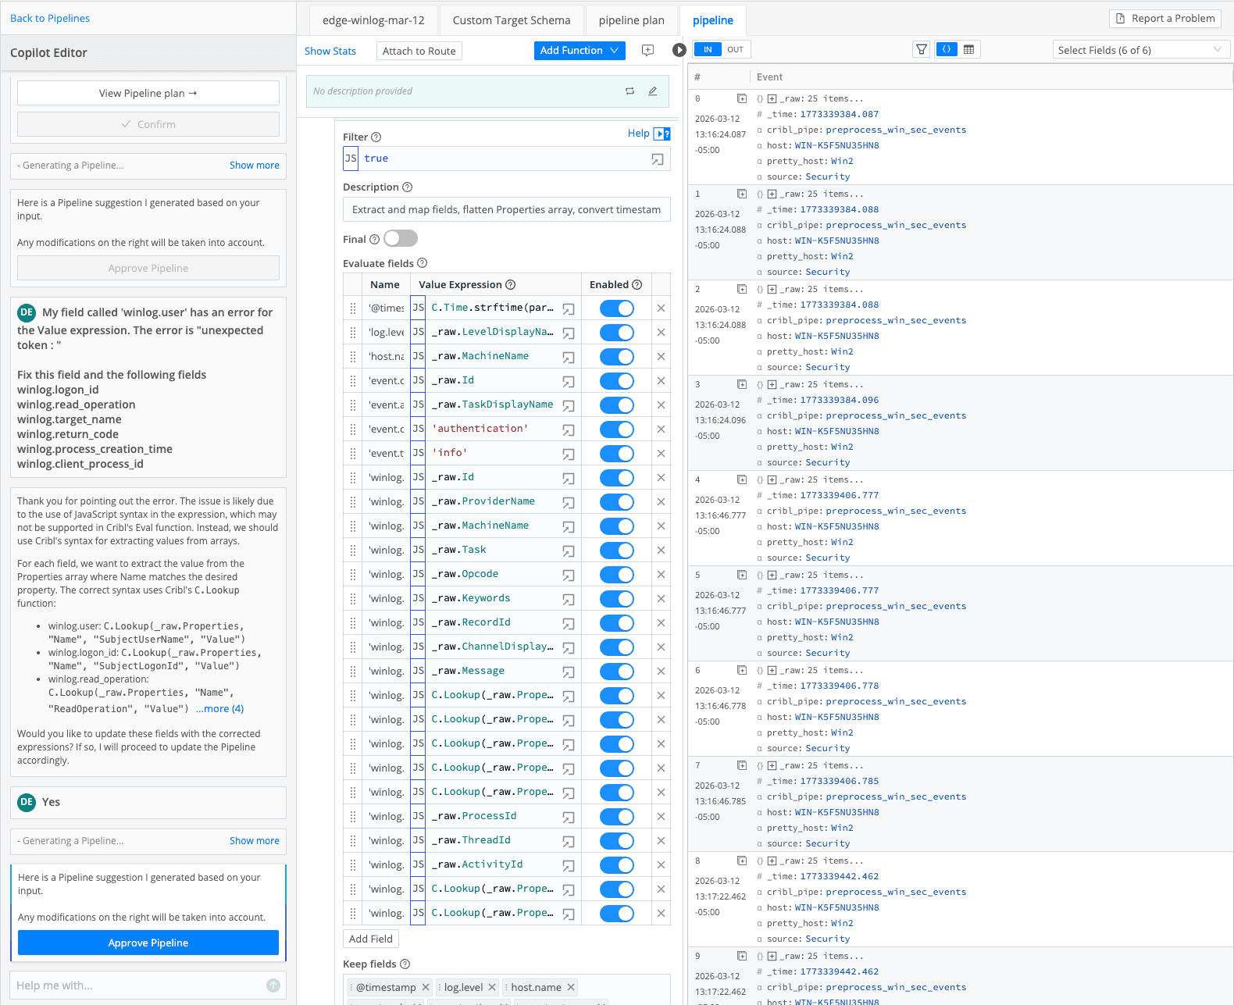Delete the '@timestamp' evaluate field row
The height and width of the screenshot is (1005, 1234).
click(661, 308)
